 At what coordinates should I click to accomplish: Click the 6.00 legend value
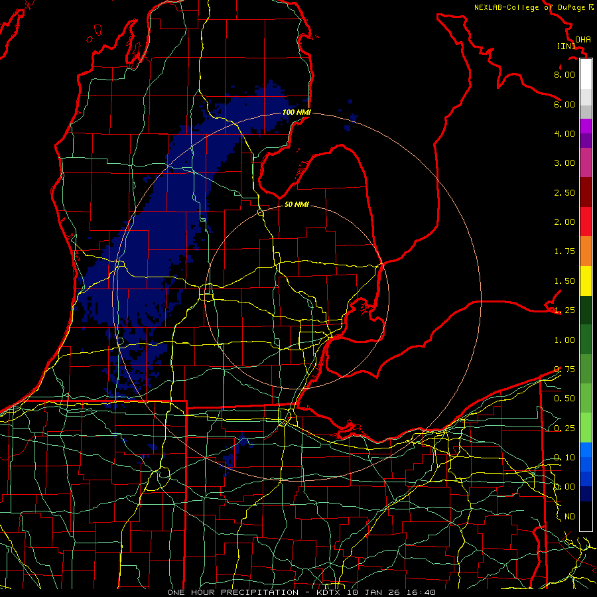click(564, 104)
